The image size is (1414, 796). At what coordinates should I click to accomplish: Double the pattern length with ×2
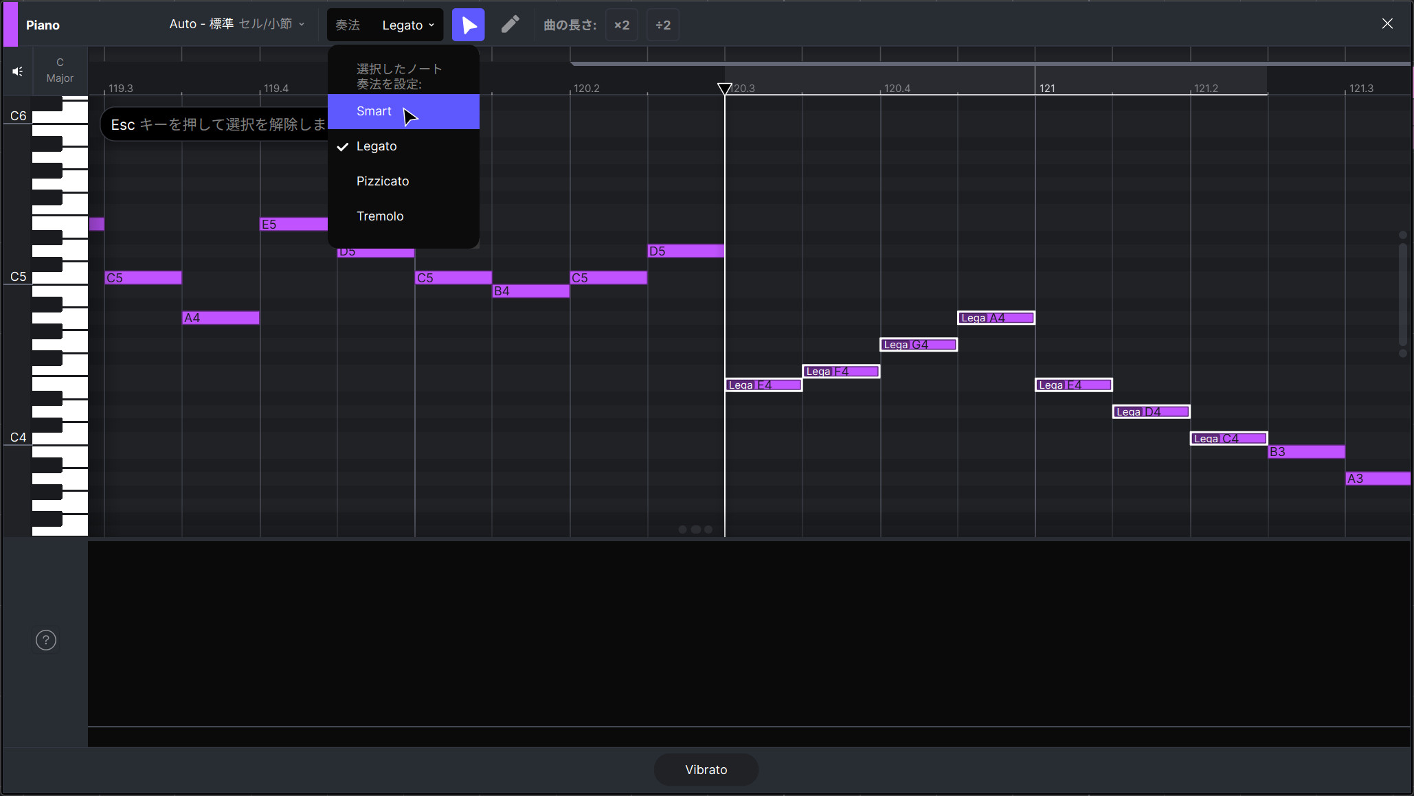(622, 25)
